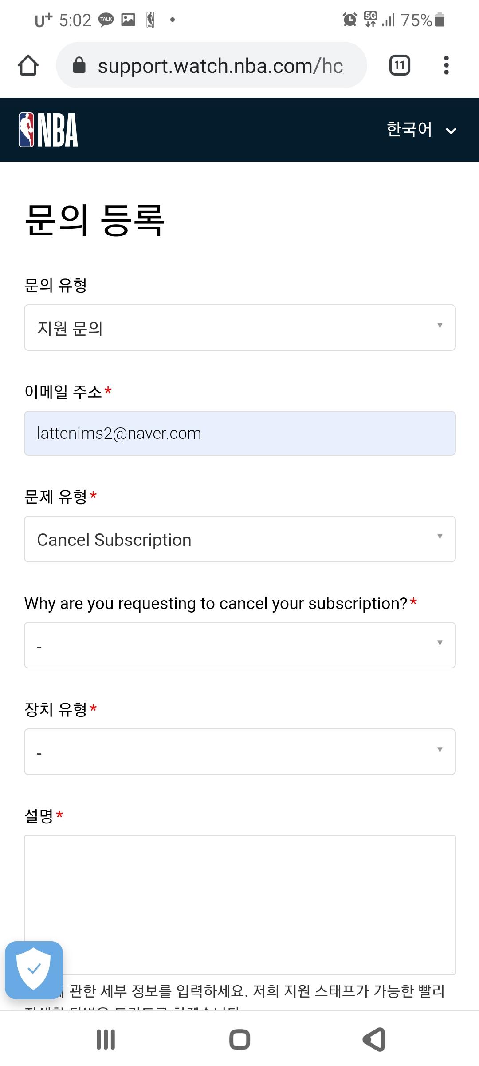Open the Cancel Subscription problem type dropdown
The image size is (479, 1066).
pyautogui.click(x=239, y=539)
